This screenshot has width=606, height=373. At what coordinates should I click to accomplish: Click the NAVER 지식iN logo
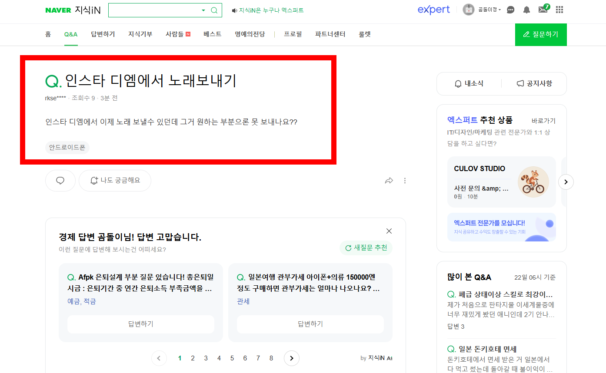(x=73, y=10)
